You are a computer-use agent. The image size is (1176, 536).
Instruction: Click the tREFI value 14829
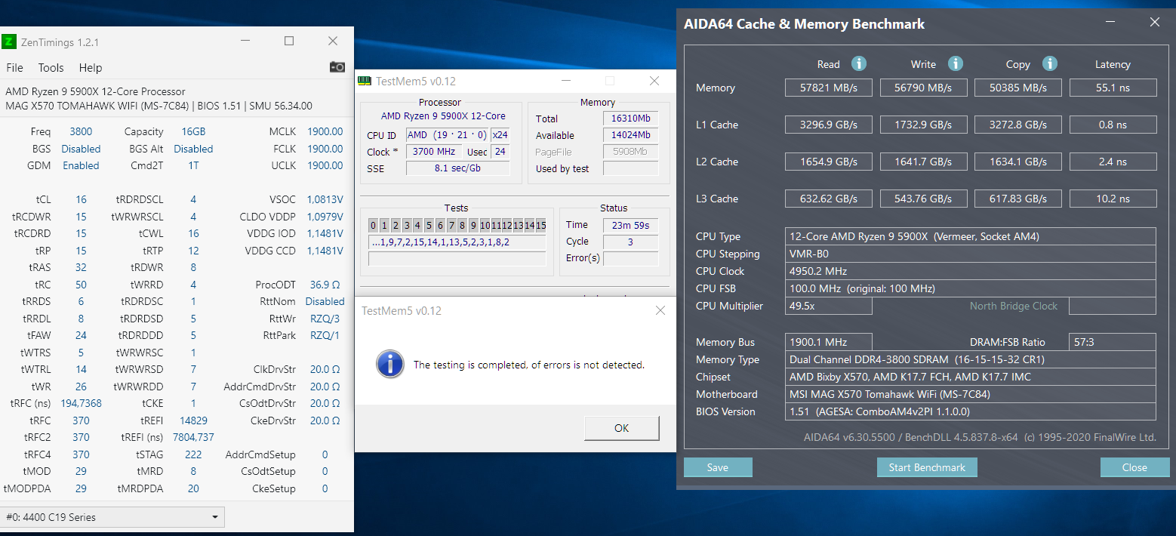click(x=193, y=420)
